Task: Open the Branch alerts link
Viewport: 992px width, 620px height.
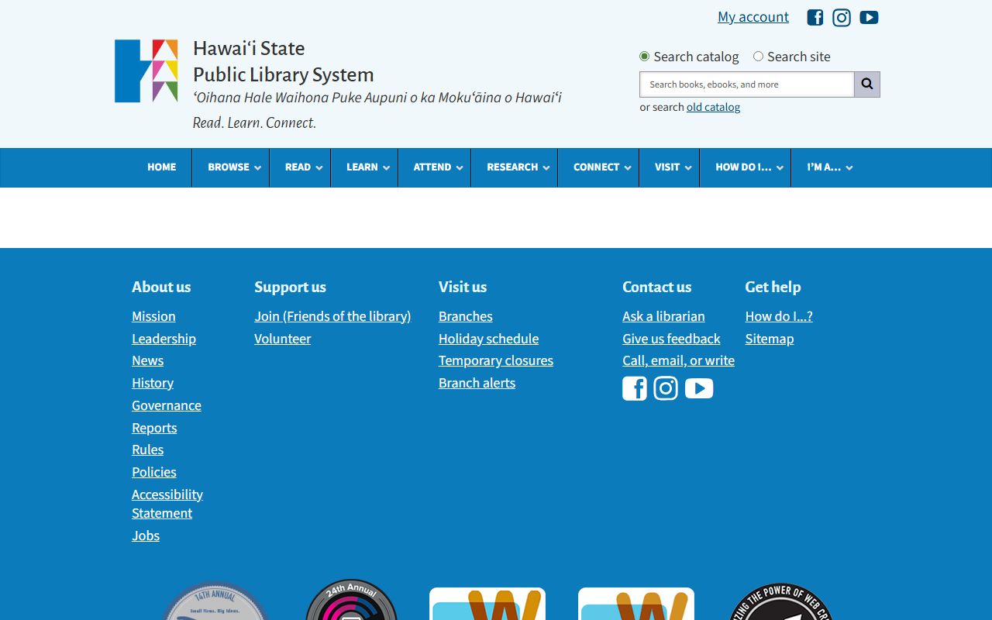Action: 477,383
